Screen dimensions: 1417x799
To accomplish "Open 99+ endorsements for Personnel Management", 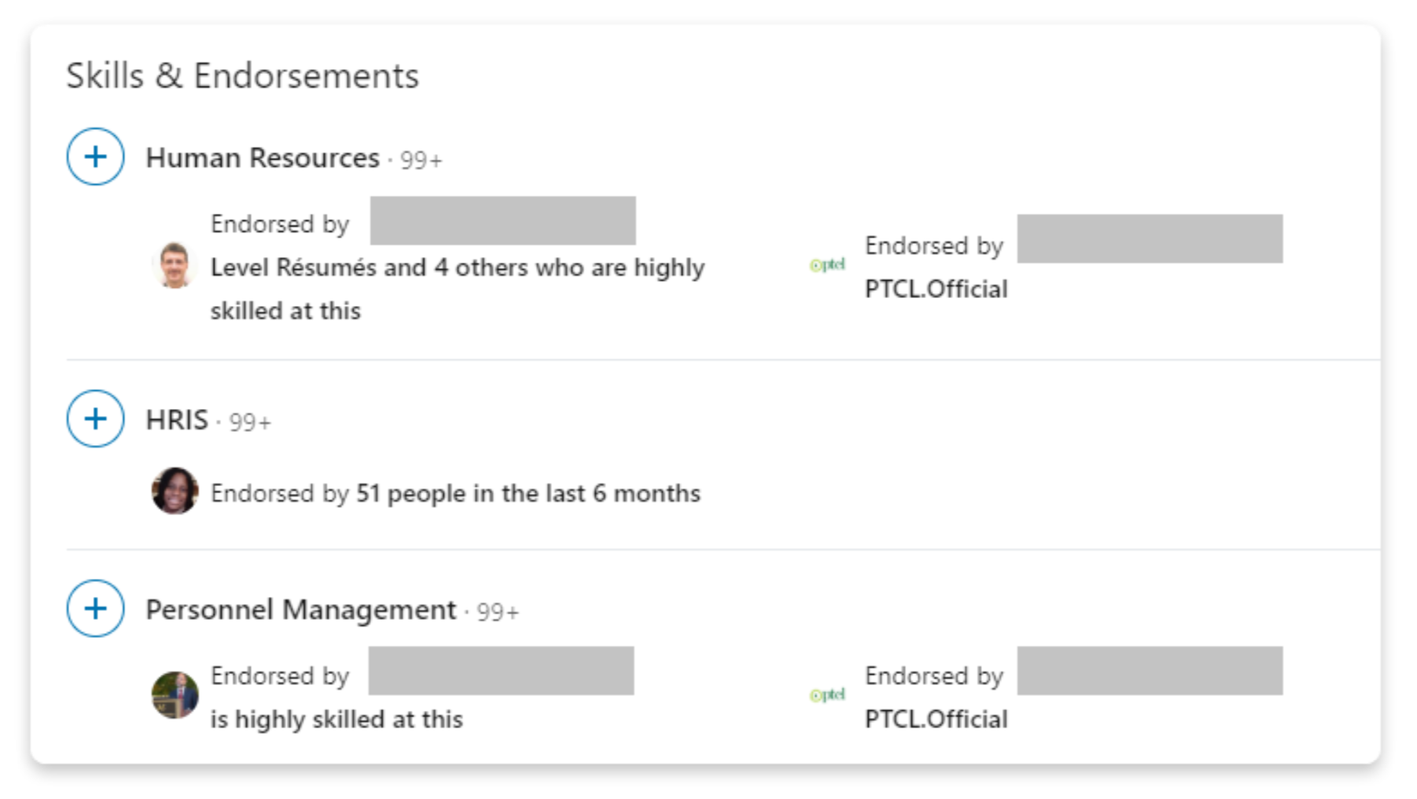I will coord(498,612).
